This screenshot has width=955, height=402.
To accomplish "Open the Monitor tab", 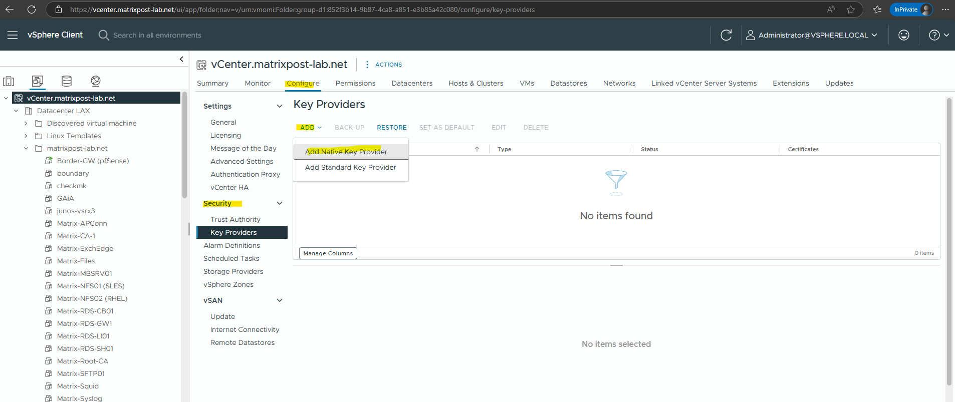I will [x=258, y=83].
